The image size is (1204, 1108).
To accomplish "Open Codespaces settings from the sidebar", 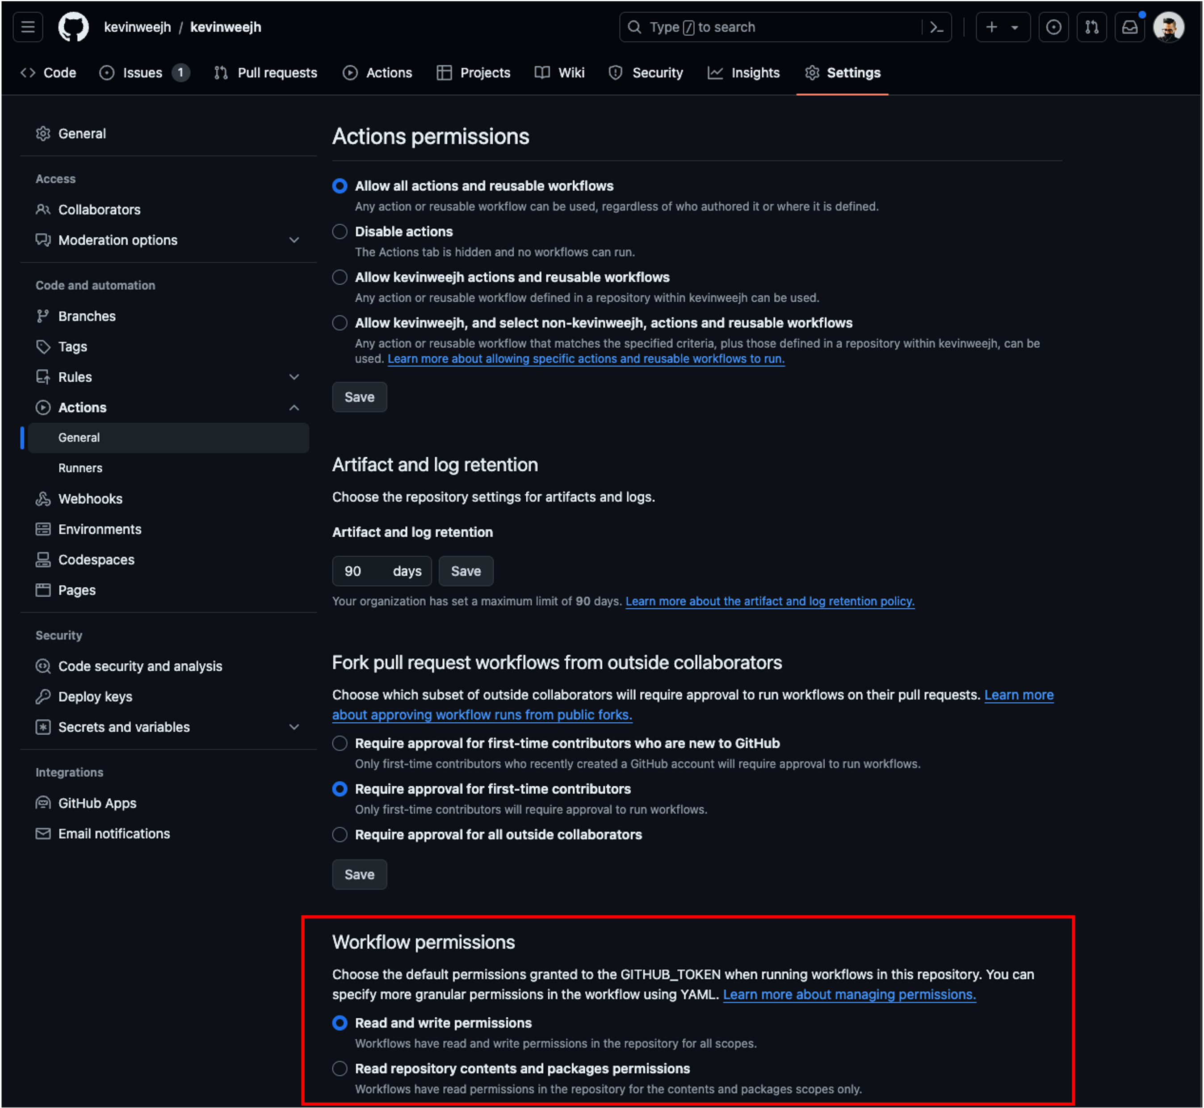I will [96, 560].
